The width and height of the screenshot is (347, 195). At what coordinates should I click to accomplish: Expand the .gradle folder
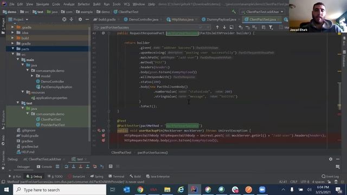coord(12,27)
